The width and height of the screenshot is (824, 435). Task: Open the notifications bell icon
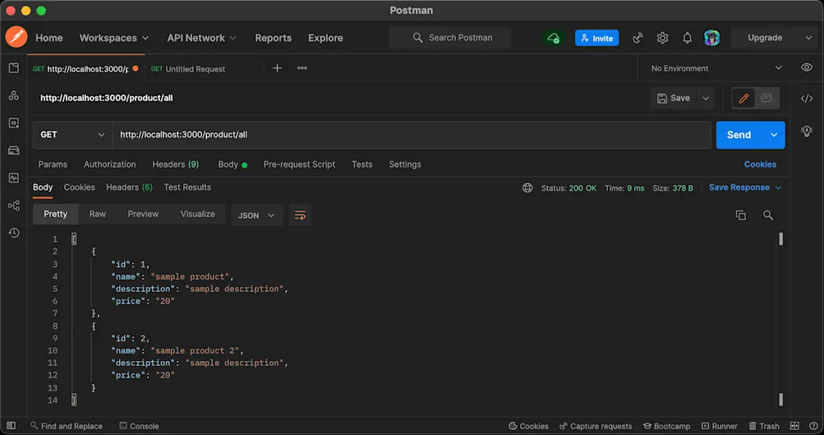[x=687, y=38]
